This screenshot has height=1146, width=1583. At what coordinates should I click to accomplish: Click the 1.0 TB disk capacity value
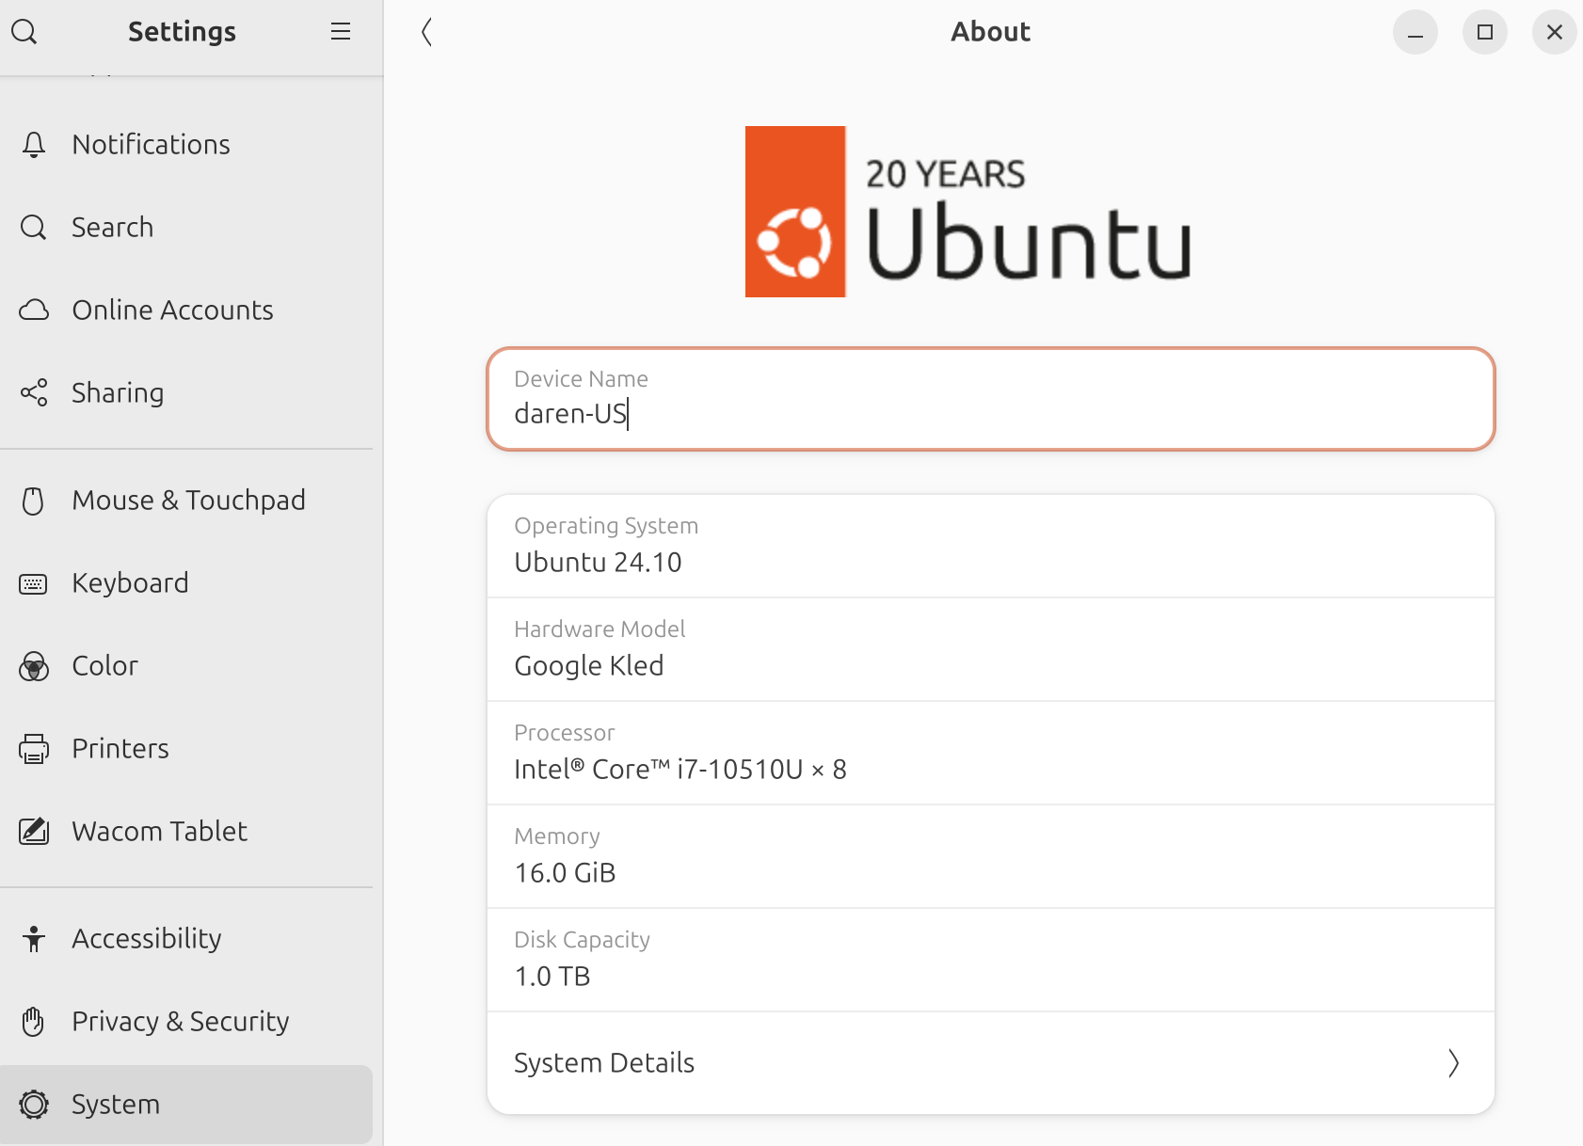[x=552, y=977]
